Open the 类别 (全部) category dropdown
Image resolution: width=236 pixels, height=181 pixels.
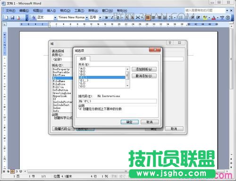62,59
